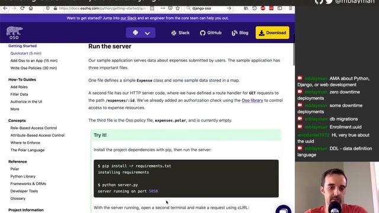Click the red square extension icon
379x213 pixels.
click(x=271, y=8)
